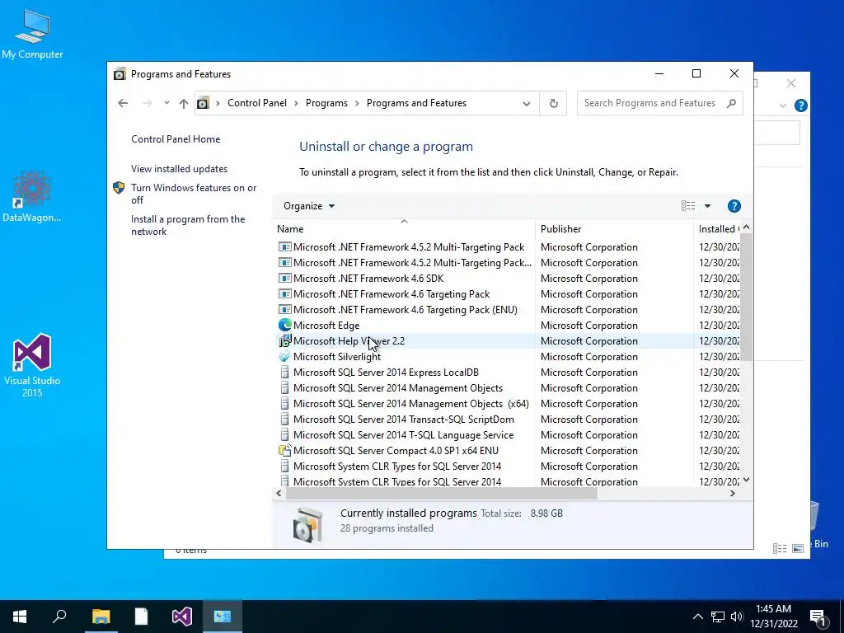This screenshot has height=633, width=844.
Task: Open Control Panel Home link
Action: point(176,139)
